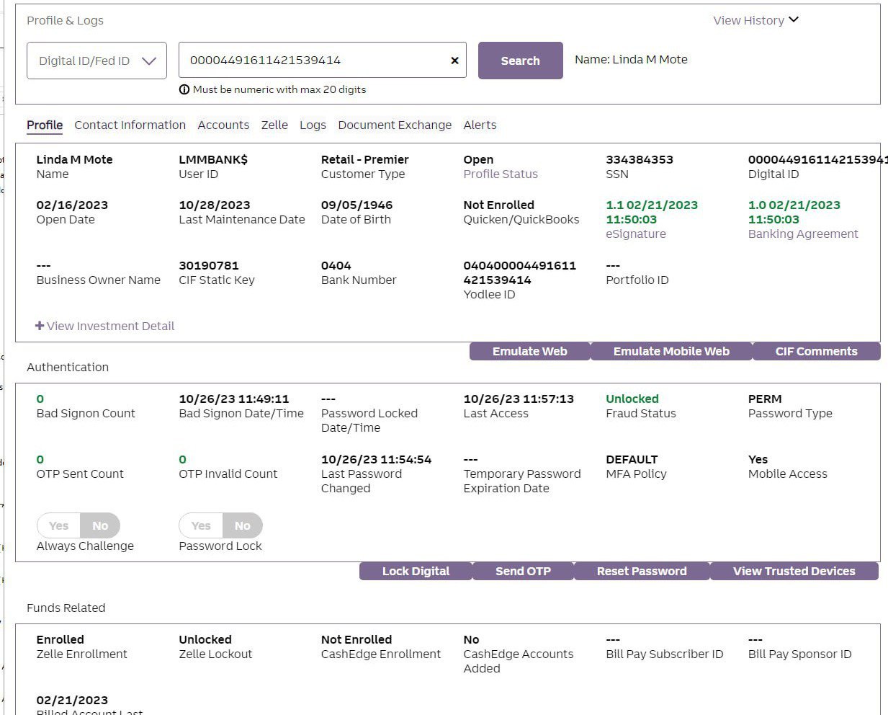Toggle the Always Challenge switch
This screenshot has width=888, height=715.
tap(79, 525)
